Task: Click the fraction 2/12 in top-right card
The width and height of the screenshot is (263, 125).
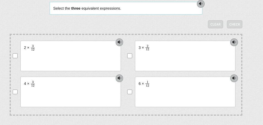Action: click(147, 48)
